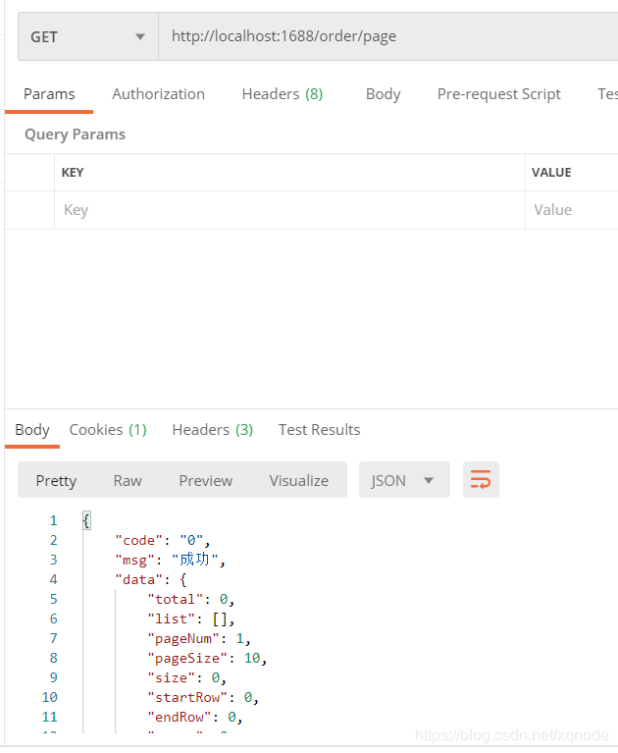Viewport: 618px width, 753px height.
Task: Open the GET method dropdown
Action: (x=87, y=37)
